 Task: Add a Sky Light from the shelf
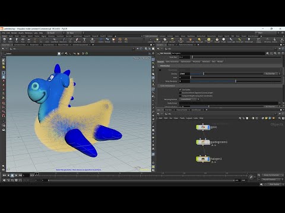[x=217, y=40]
